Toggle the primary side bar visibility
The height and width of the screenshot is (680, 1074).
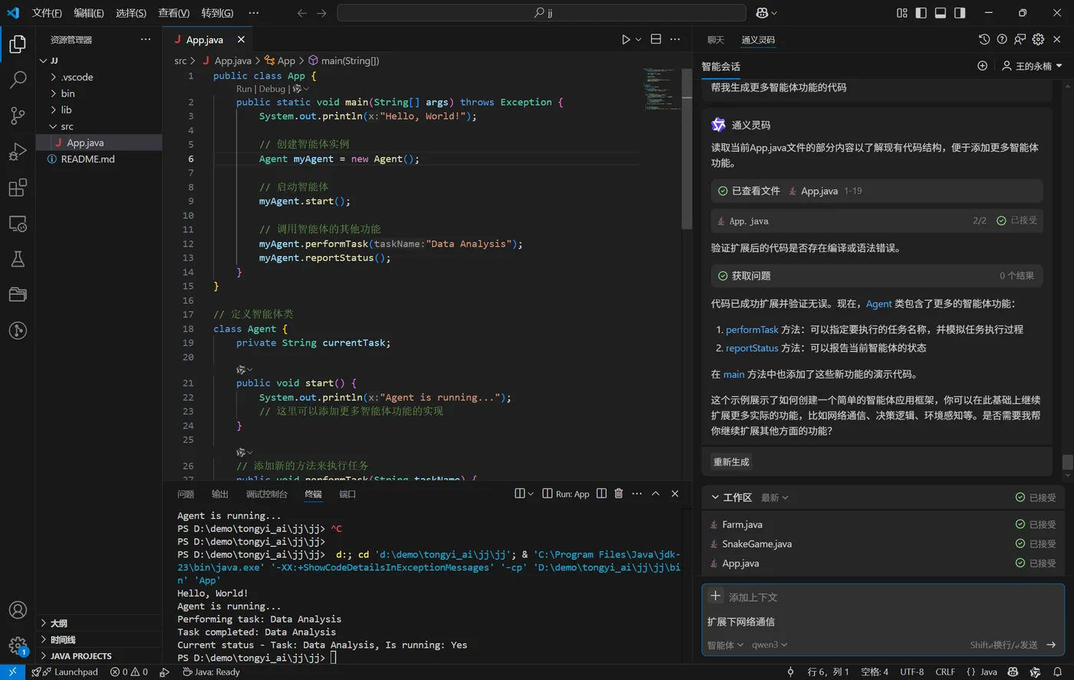pos(921,13)
